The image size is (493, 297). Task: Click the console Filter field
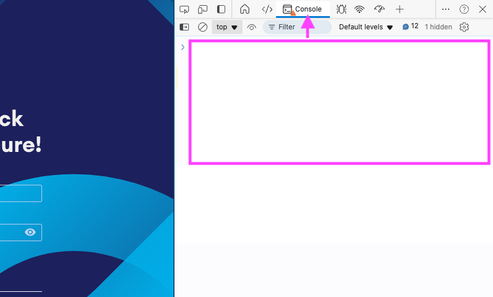tap(297, 27)
